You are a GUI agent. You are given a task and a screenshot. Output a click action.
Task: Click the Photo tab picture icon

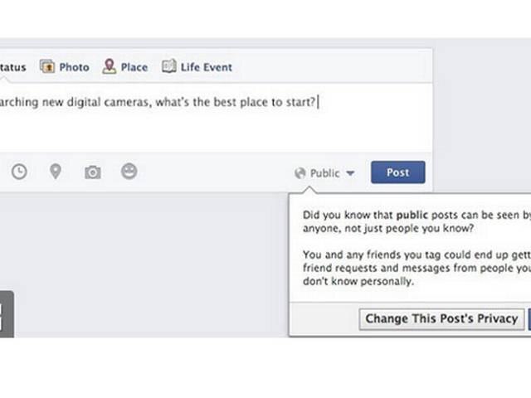pyautogui.click(x=47, y=66)
